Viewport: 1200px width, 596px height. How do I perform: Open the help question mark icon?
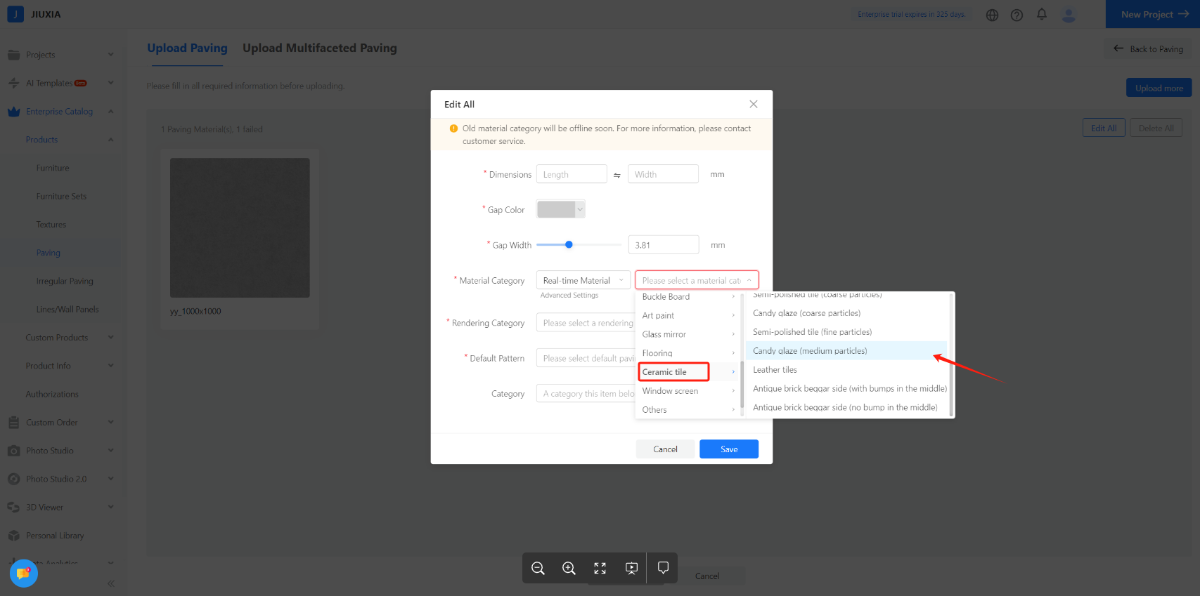(1017, 15)
